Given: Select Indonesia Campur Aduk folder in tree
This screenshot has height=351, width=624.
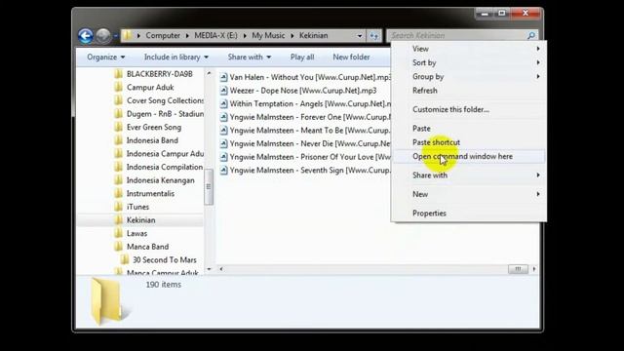Looking at the screenshot, I should (x=165, y=154).
